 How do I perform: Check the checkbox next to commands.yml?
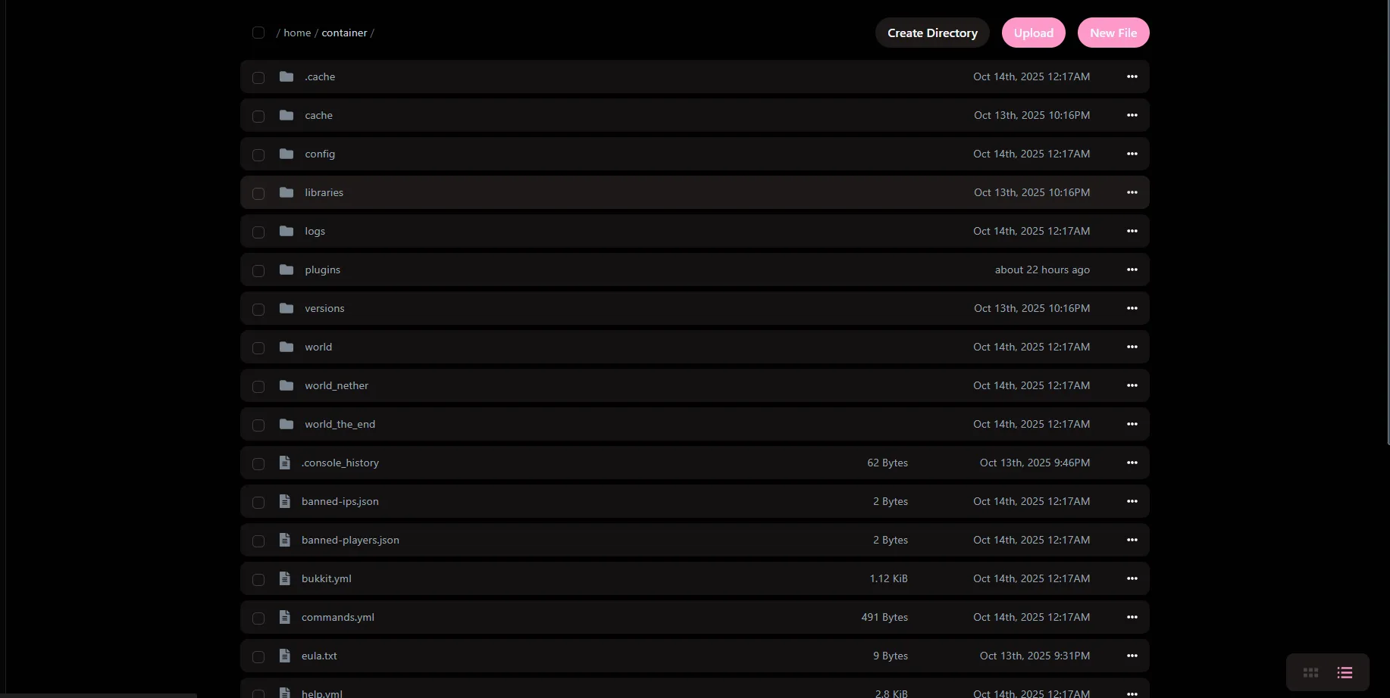pyautogui.click(x=258, y=619)
